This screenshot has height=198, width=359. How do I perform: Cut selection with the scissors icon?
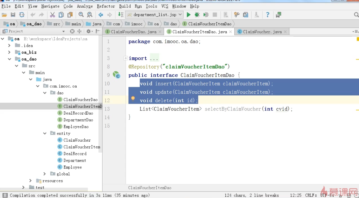pos(52,15)
